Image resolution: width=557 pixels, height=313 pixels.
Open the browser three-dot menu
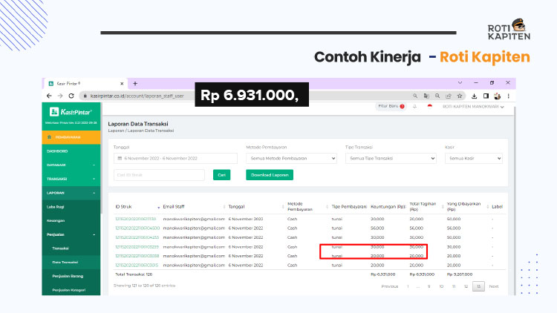click(x=509, y=96)
